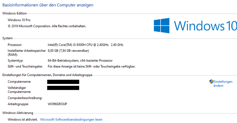Screen dimensions: 237x123
Task: Click the 64-Bit-Betriebssystem system type value
Action: (x=80, y=61)
